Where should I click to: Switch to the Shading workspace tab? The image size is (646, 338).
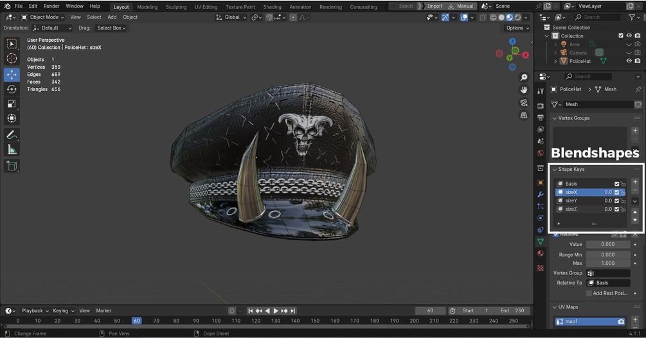tap(273, 7)
